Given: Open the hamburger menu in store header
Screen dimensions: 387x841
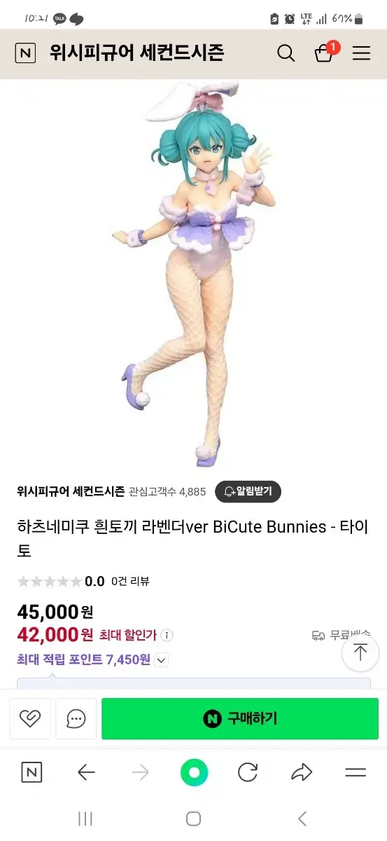Looking at the screenshot, I should tap(361, 53).
